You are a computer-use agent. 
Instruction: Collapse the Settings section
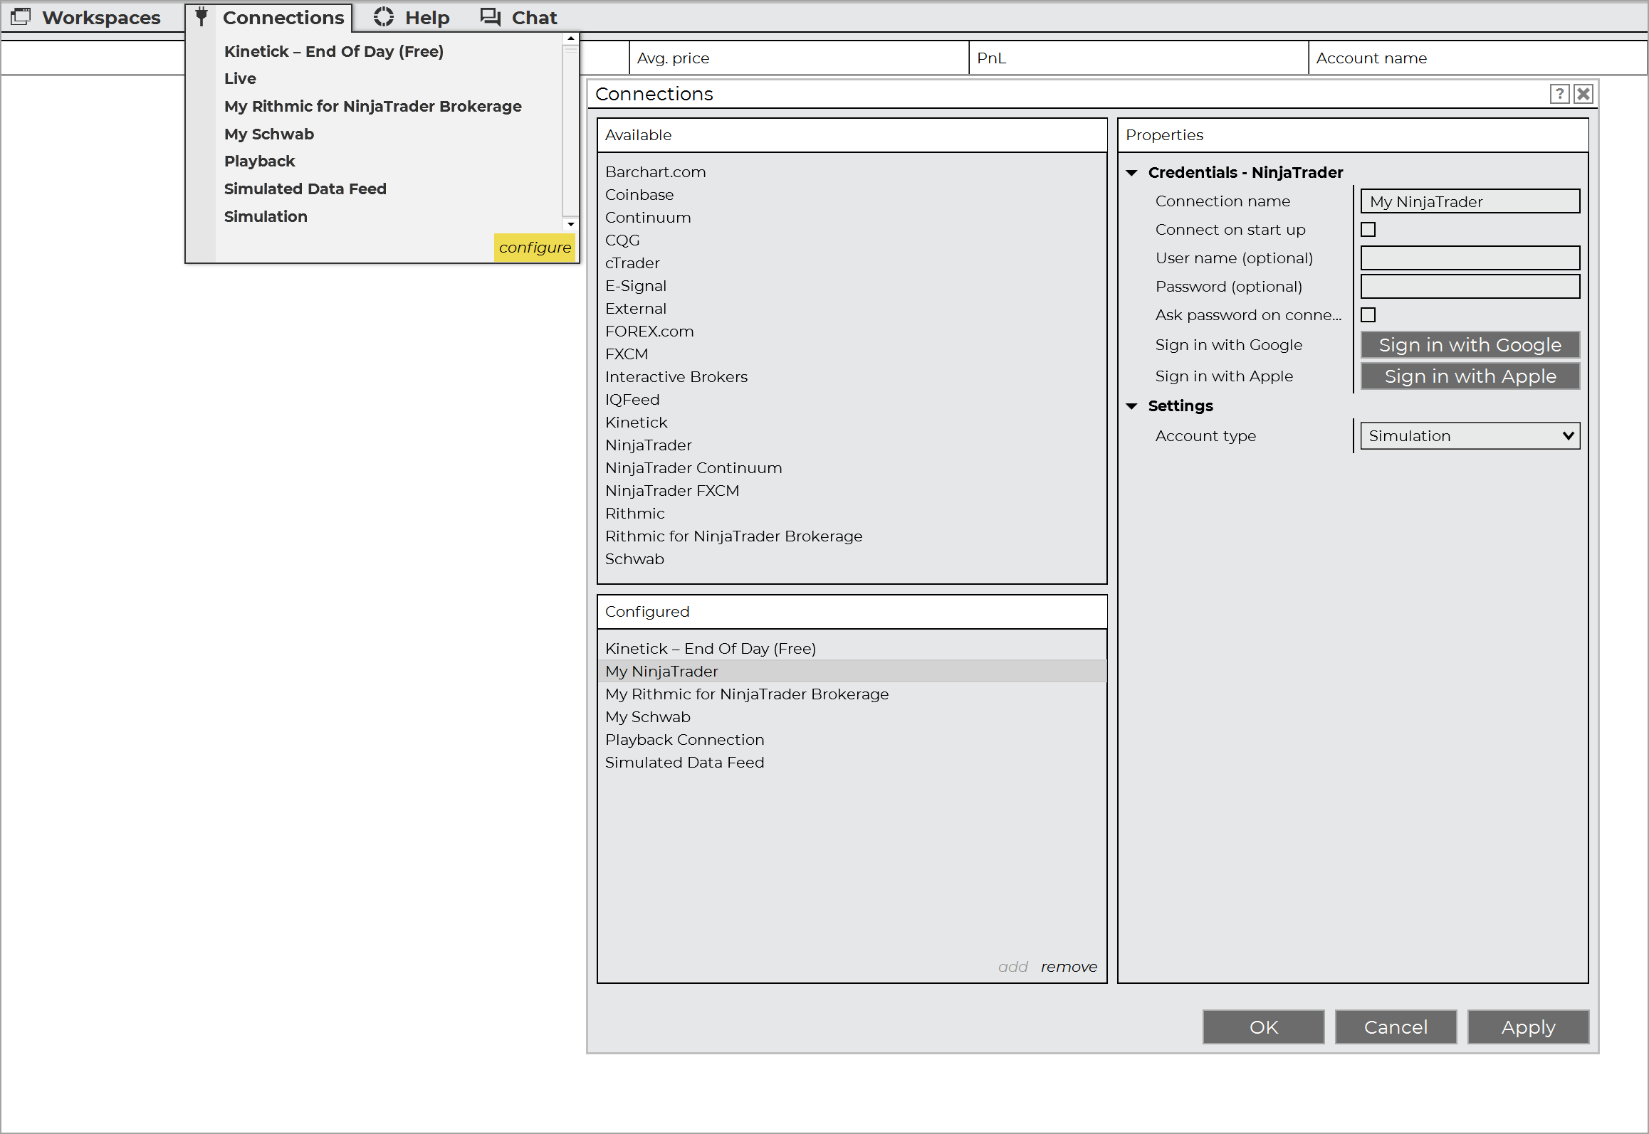point(1133,406)
